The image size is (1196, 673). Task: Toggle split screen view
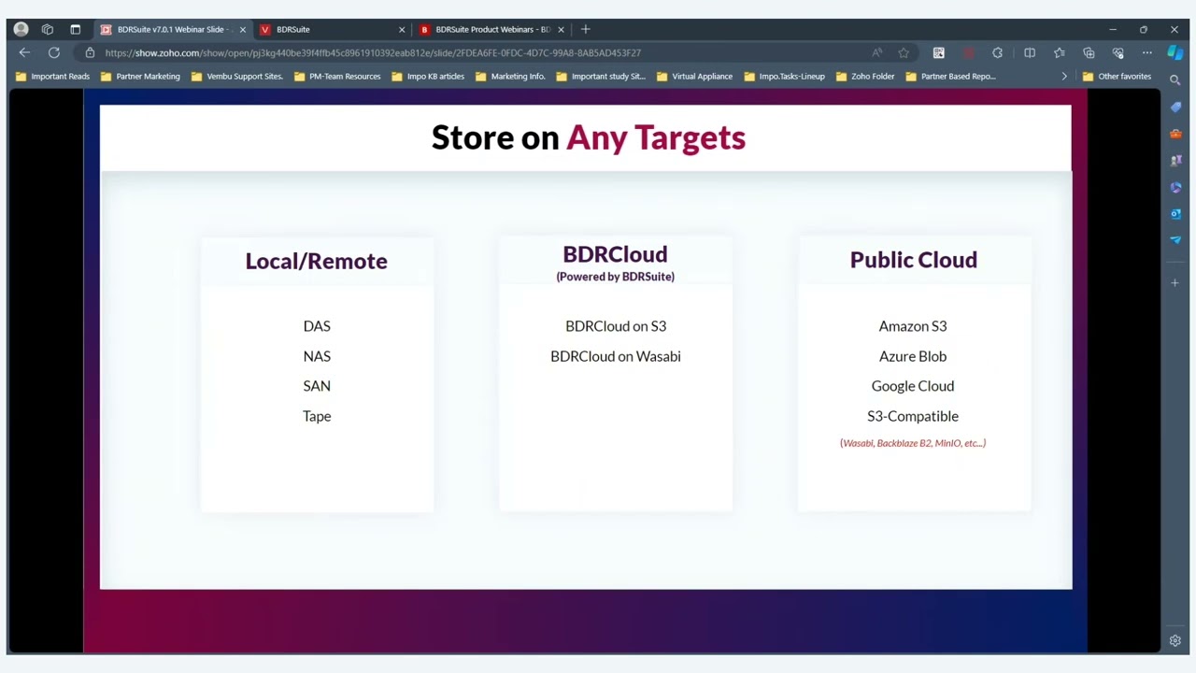pyautogui.click(x=1030, y=53)
